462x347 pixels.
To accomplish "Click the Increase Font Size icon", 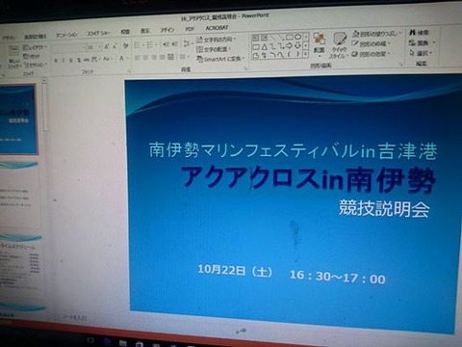I will [107, 47].
